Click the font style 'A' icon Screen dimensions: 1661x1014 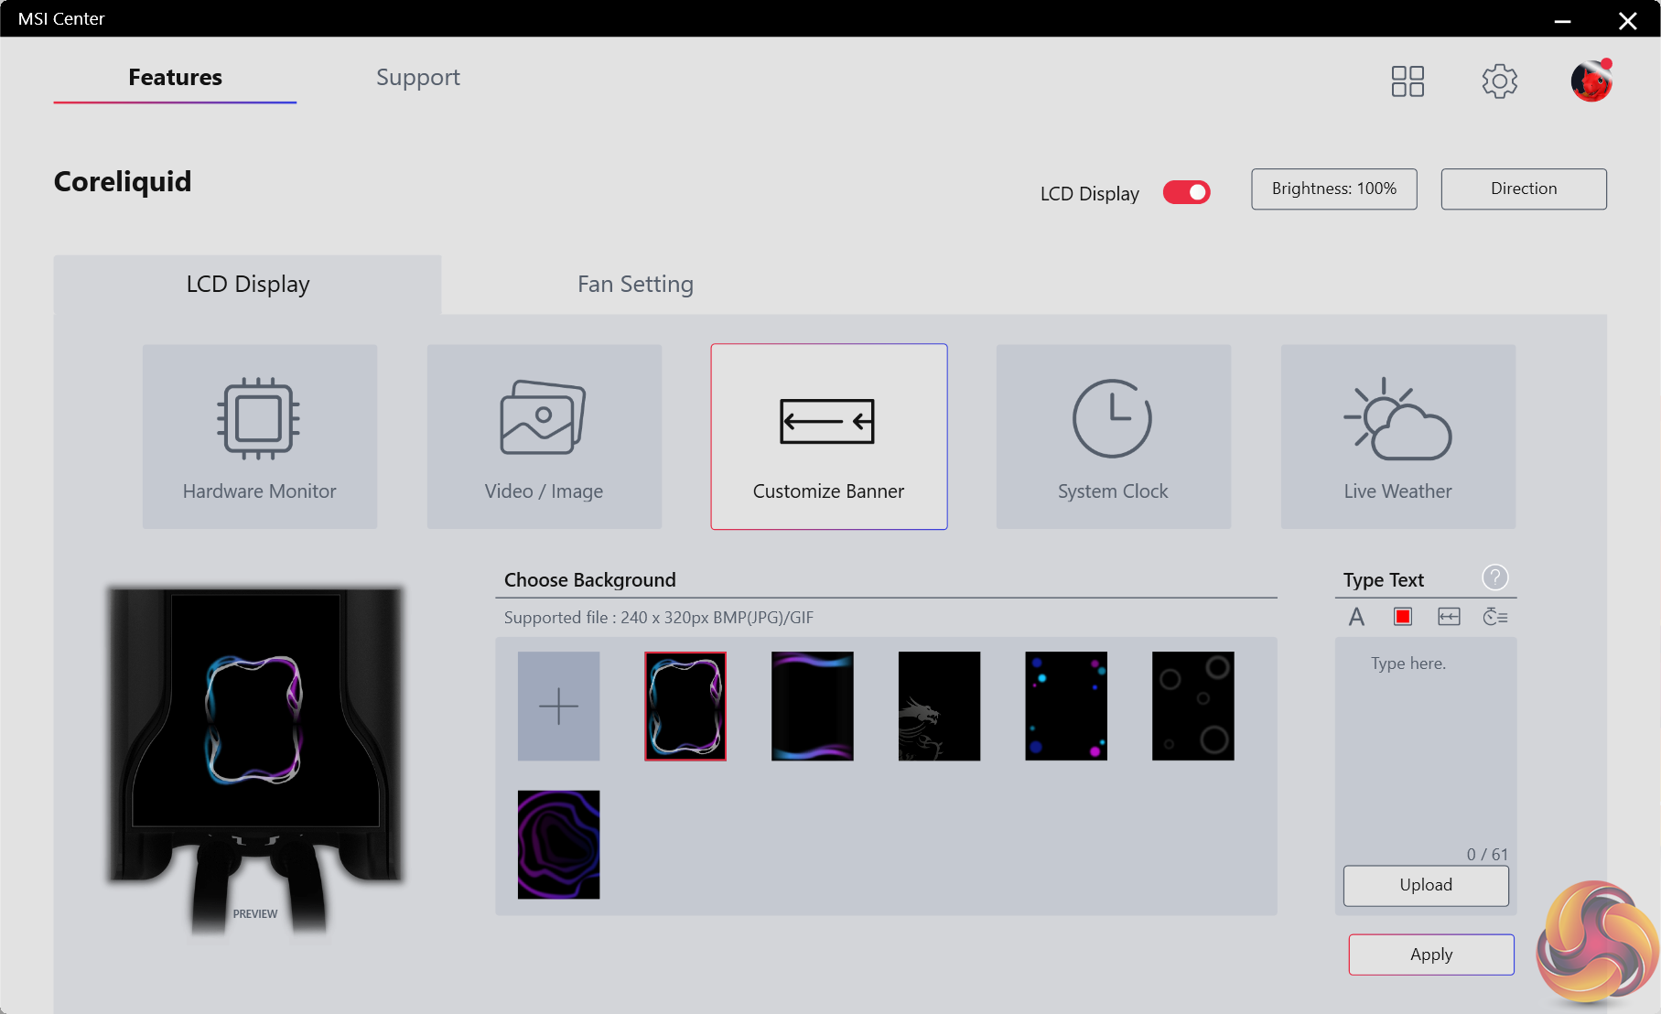click(1356, 617)
